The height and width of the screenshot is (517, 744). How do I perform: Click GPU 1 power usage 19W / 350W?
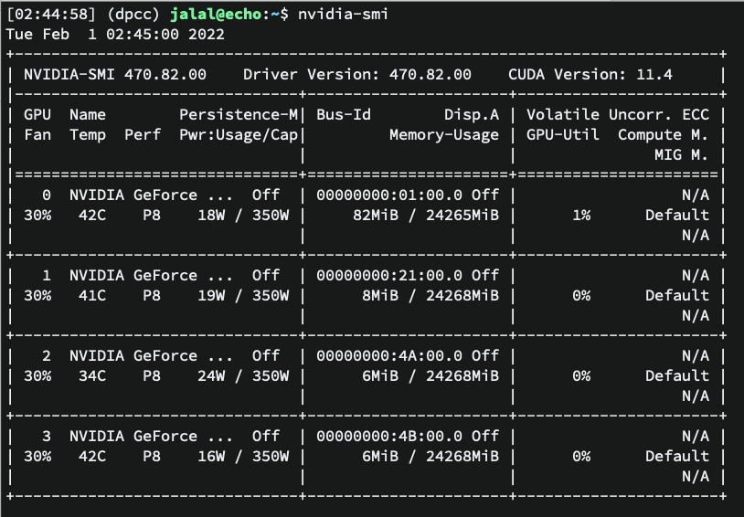click(243, 295)
